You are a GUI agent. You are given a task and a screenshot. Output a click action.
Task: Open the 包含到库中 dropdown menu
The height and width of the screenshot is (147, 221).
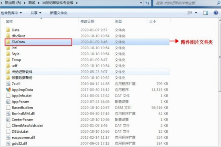11,13
